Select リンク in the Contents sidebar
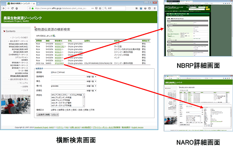 click(25, 90)
